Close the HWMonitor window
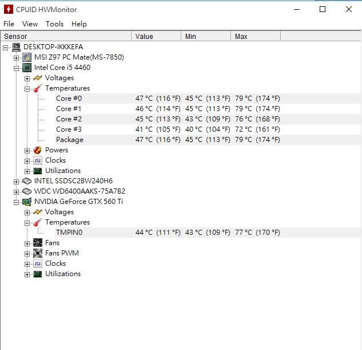The image size is (362, 350). (x=349, y=10)
